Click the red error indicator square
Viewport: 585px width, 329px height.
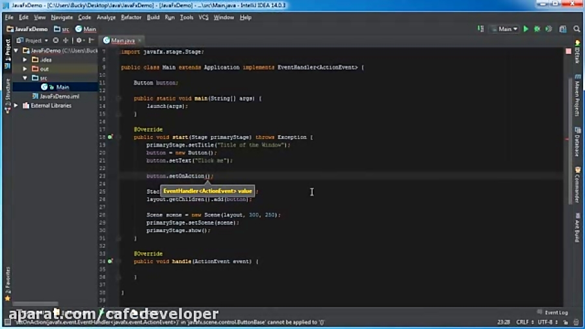[568, 51]
